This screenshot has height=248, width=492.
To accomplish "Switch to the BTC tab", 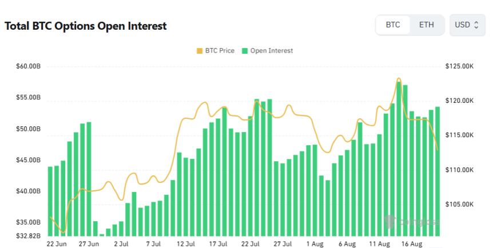I will pos(392,25).
